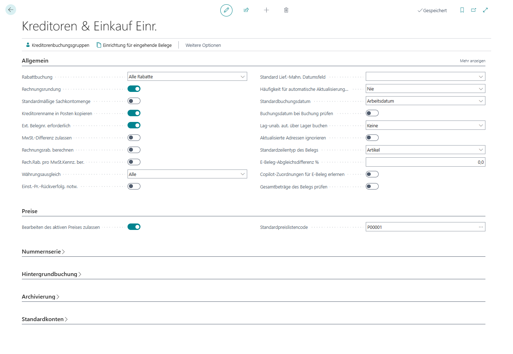The height and width of the screenshot is (354, 513).
Task: Turn on Buchungsdatum bei Buchung prüfen
Action: (372, 113)
